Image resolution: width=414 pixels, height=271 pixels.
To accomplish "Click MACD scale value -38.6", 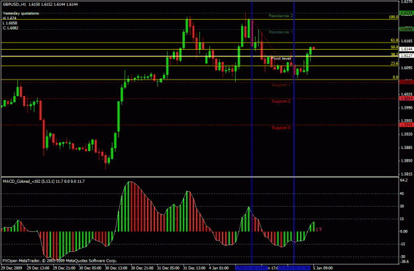I will [x=404, y=261].
